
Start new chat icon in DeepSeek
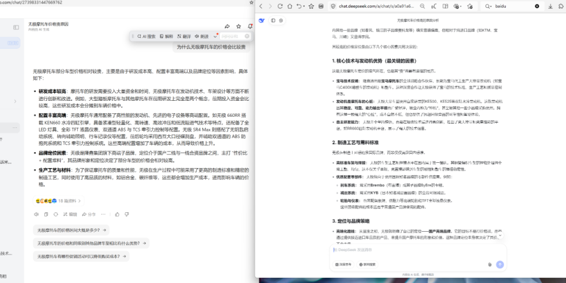pyautogui.click(x=281, y=21)
